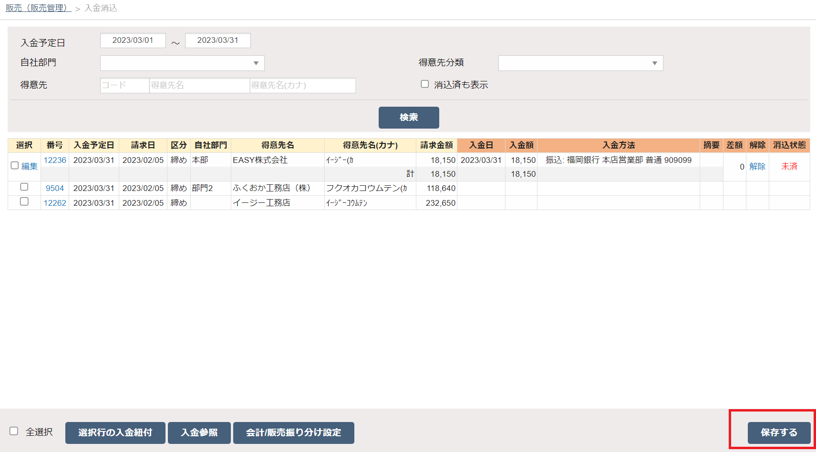Click the start date field 2023/03/01
This screenshot has width=816, height=452.
click(x=133, y=40)
